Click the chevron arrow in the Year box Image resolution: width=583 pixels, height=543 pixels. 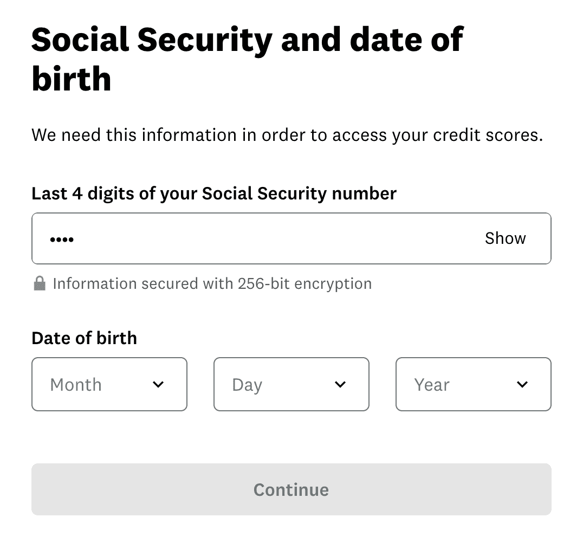(x=522, y=385)
